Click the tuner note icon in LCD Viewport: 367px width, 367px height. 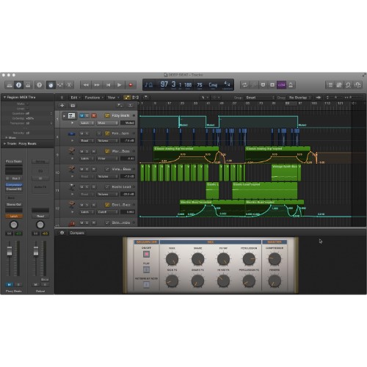(148, 85)
